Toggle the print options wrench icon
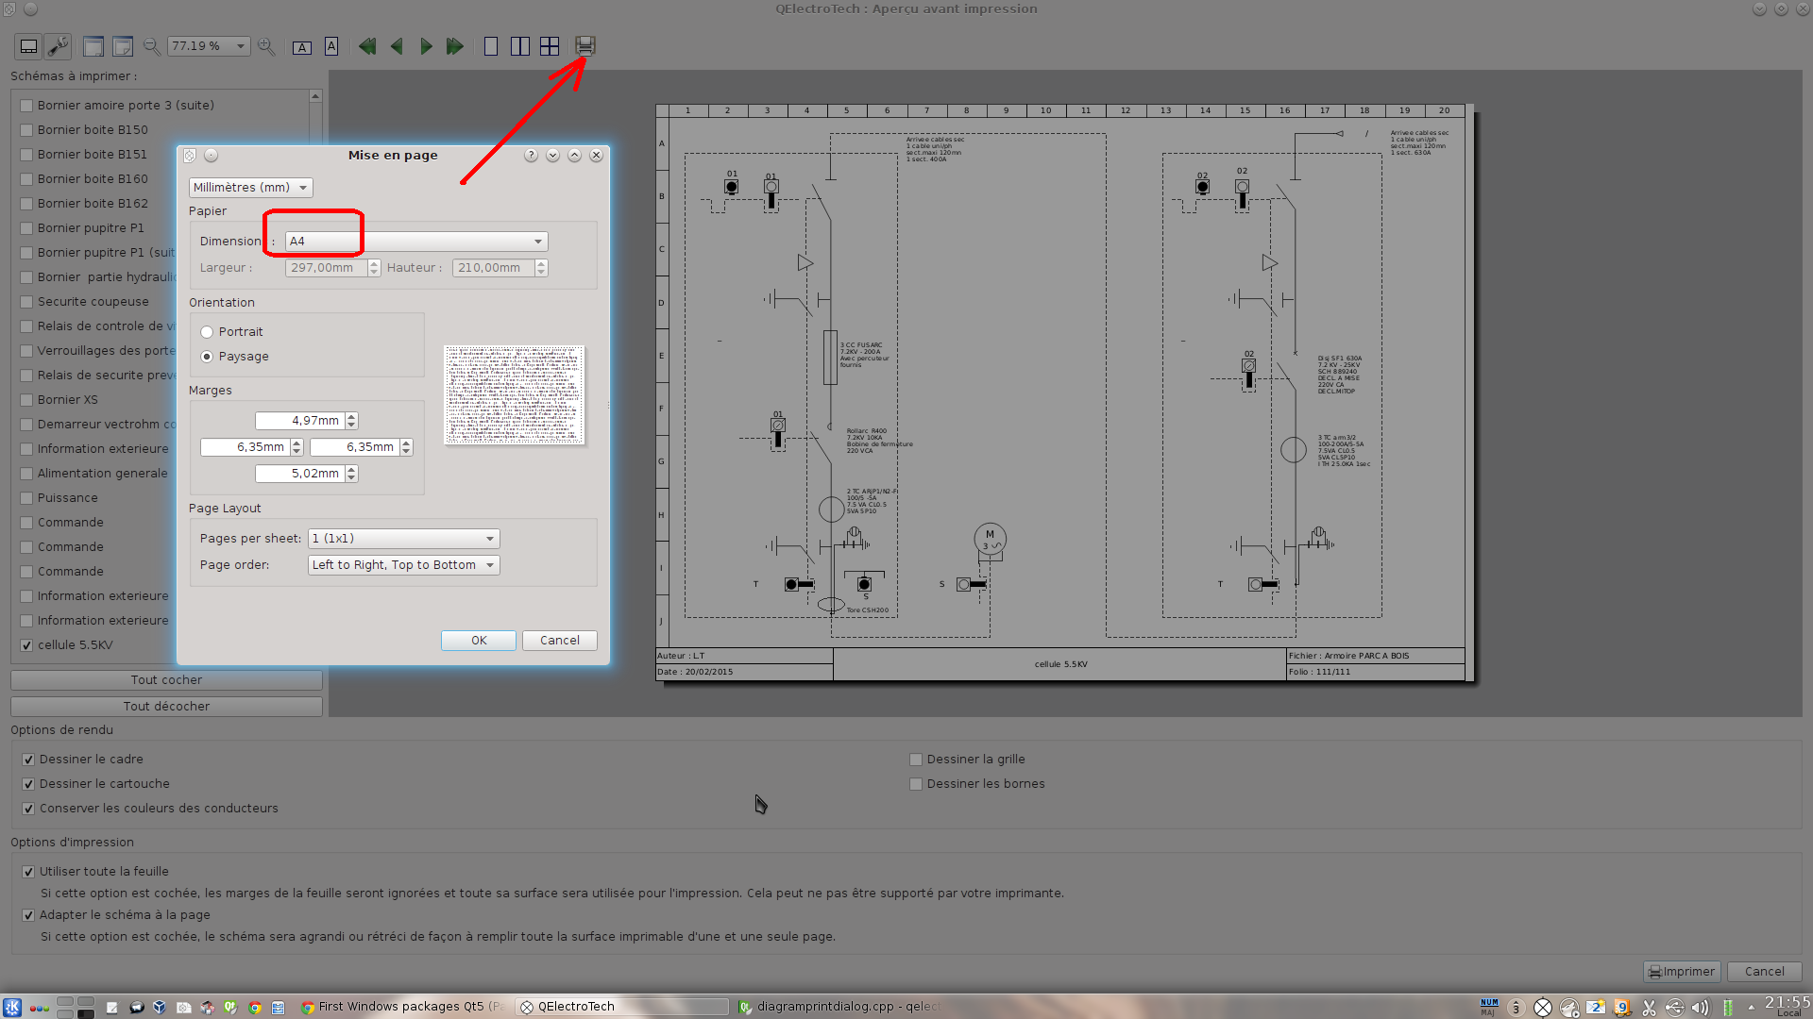 [58, 46]
